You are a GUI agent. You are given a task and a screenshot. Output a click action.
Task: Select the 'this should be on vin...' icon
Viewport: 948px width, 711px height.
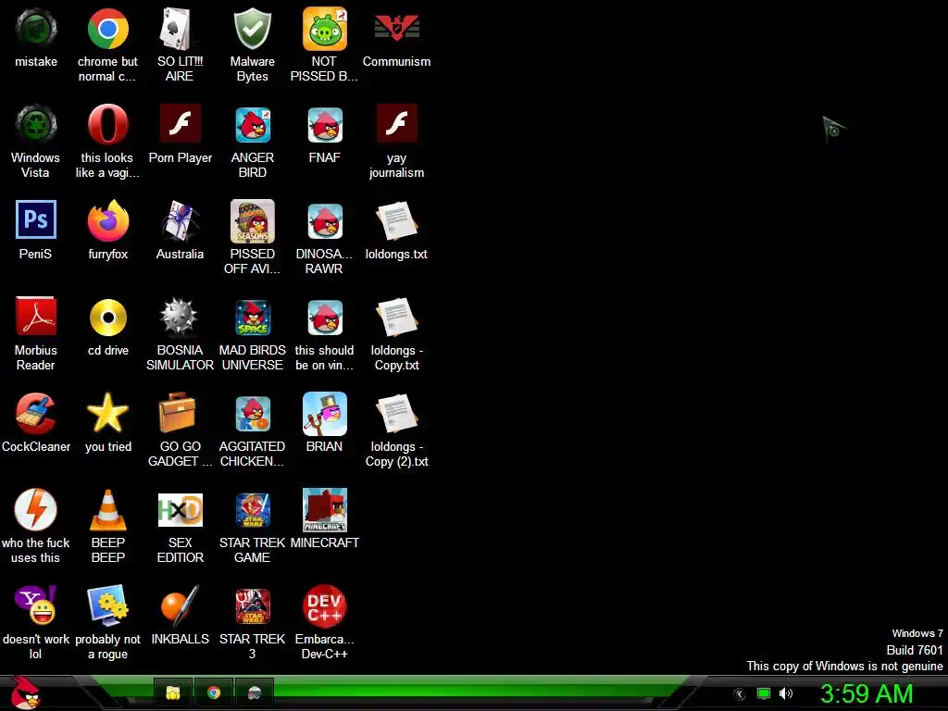coord(325,318)
